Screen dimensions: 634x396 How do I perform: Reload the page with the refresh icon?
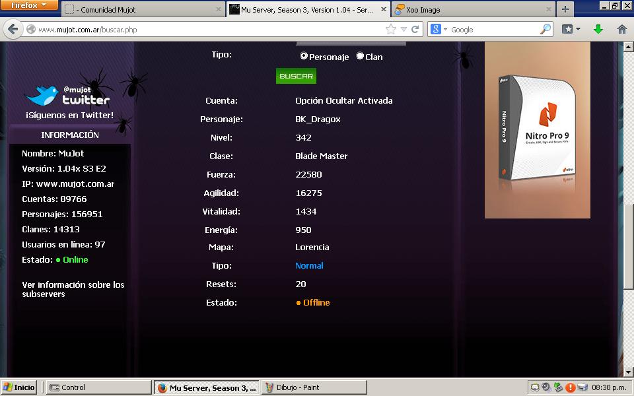coord(415,29)
